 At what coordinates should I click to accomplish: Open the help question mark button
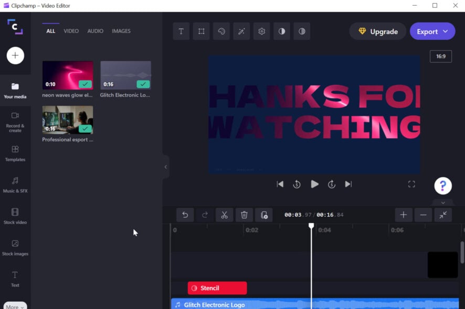pyautogui.click(x=443, y=186)
